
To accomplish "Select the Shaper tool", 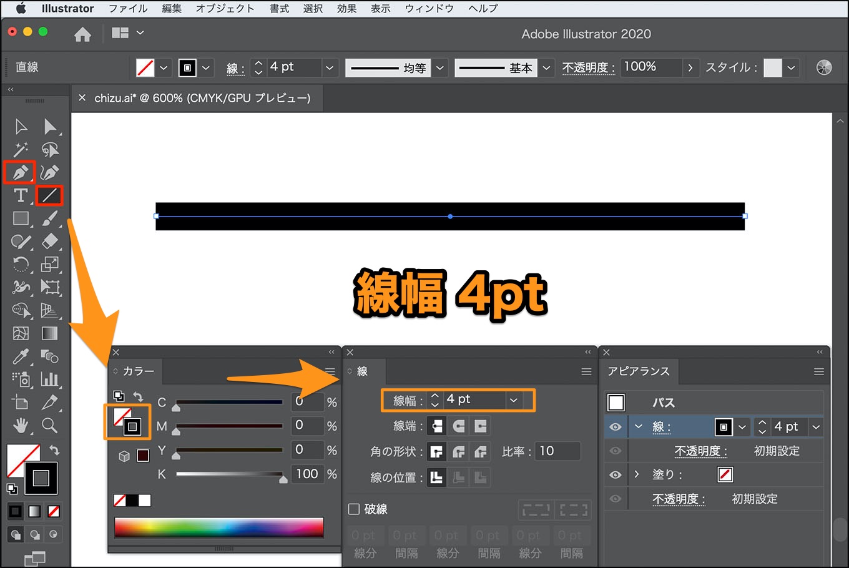I will (21, 242).
